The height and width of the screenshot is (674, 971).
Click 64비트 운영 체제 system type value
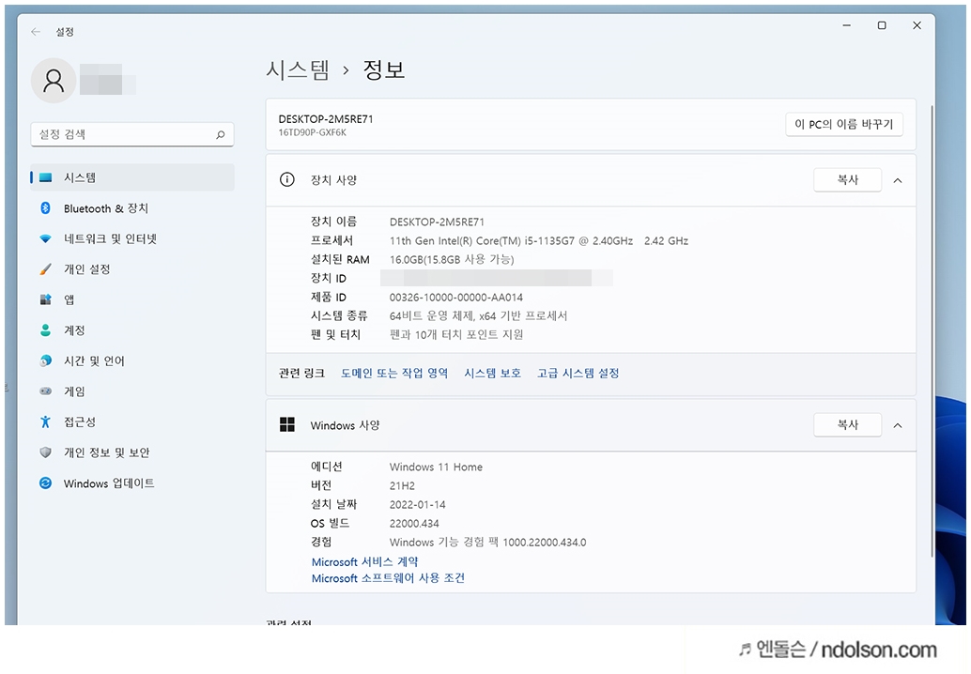click(x=478, y=315)
